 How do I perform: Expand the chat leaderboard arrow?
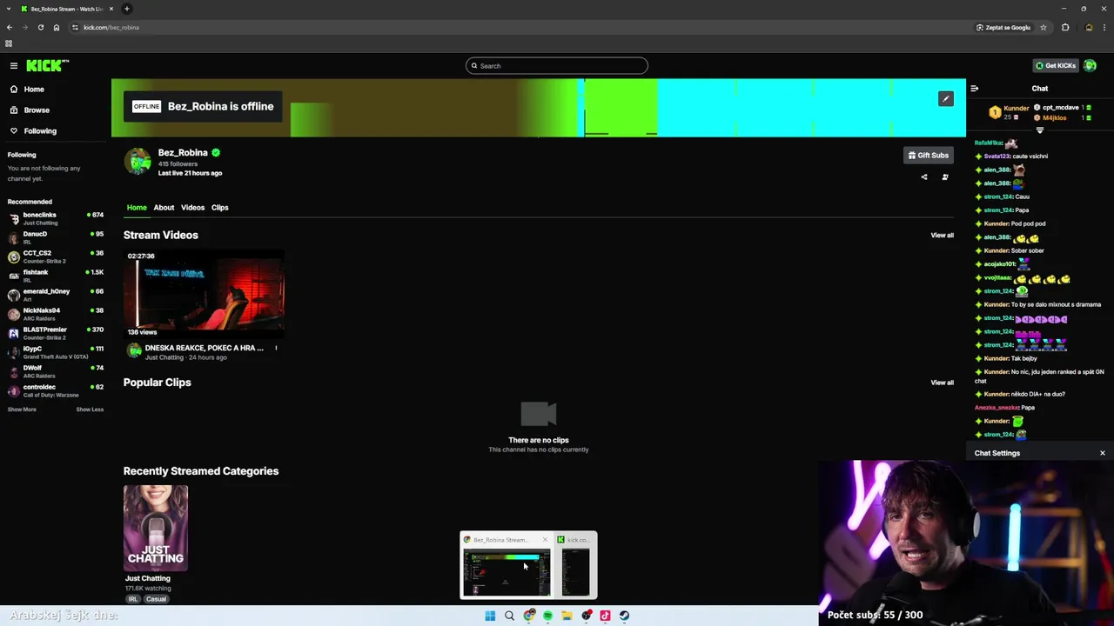click(x=1039, y=130)
